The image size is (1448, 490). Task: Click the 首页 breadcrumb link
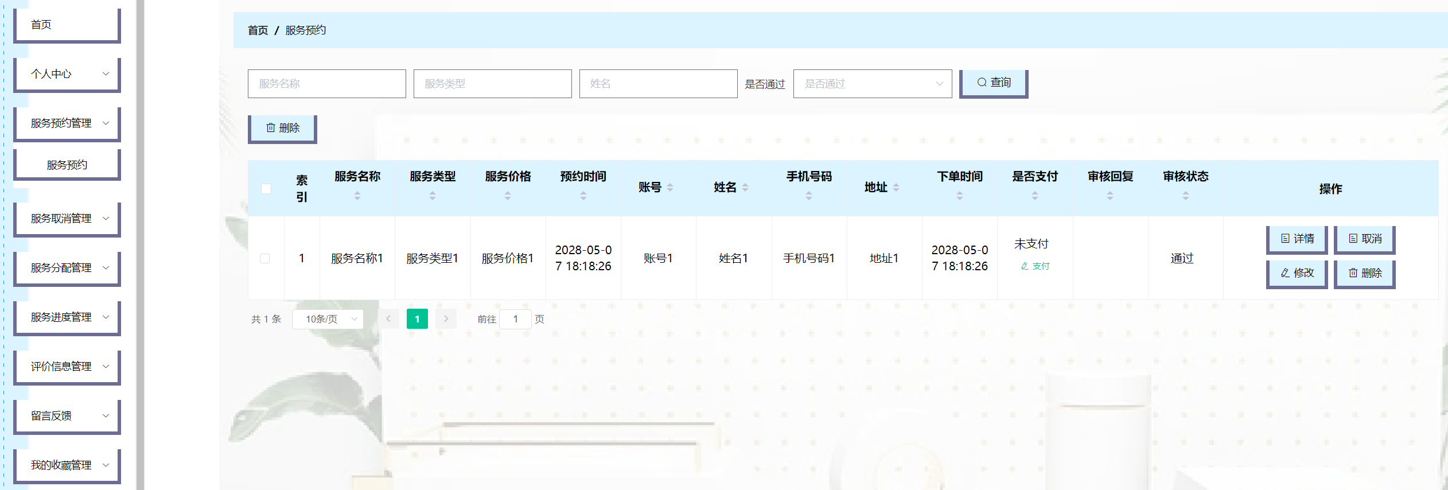(x=258, y=30)
